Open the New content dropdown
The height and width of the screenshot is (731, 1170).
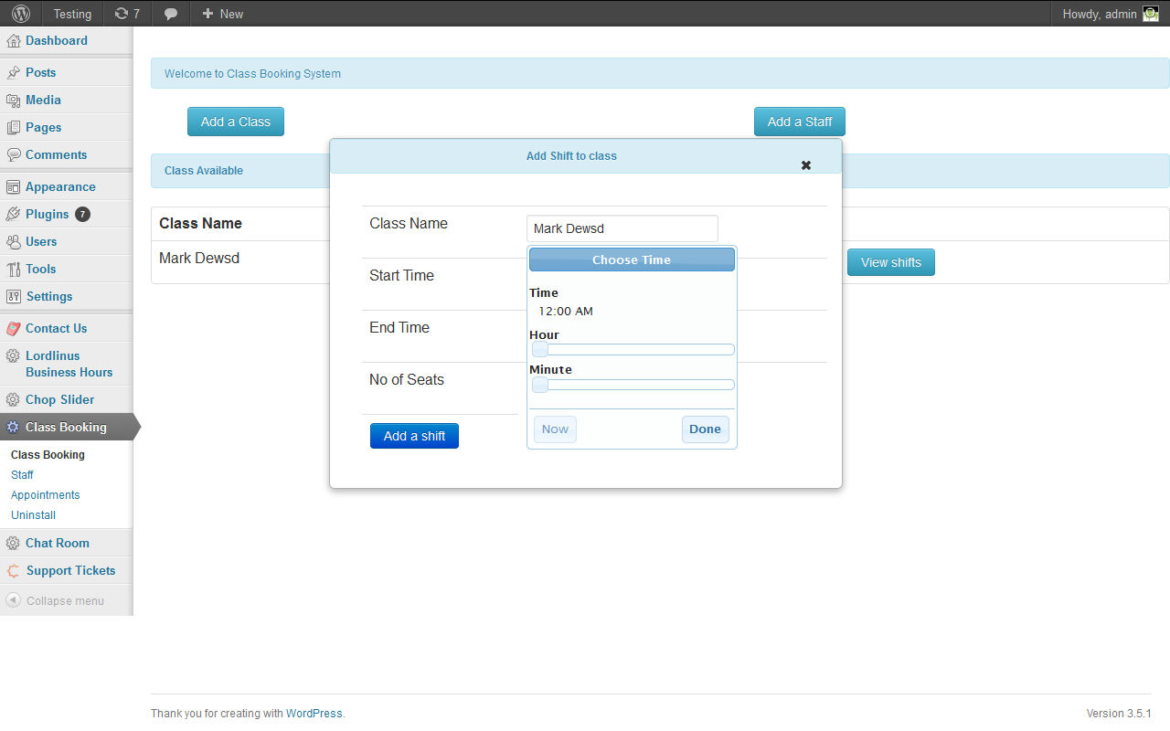pyautogui.click(x=222, y=14)
